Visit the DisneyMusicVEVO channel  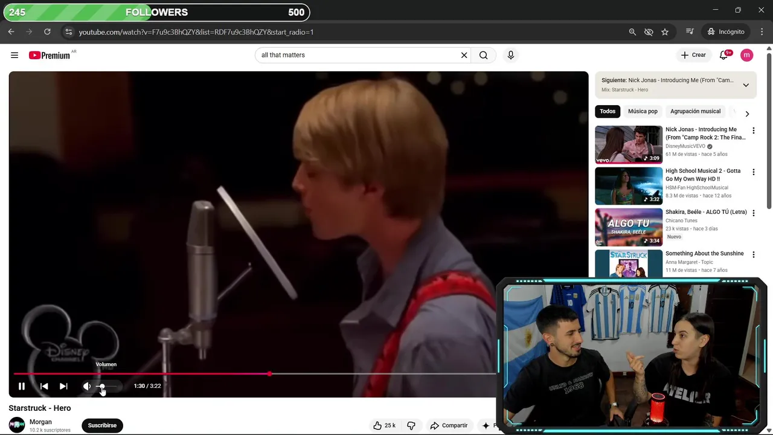685,146
